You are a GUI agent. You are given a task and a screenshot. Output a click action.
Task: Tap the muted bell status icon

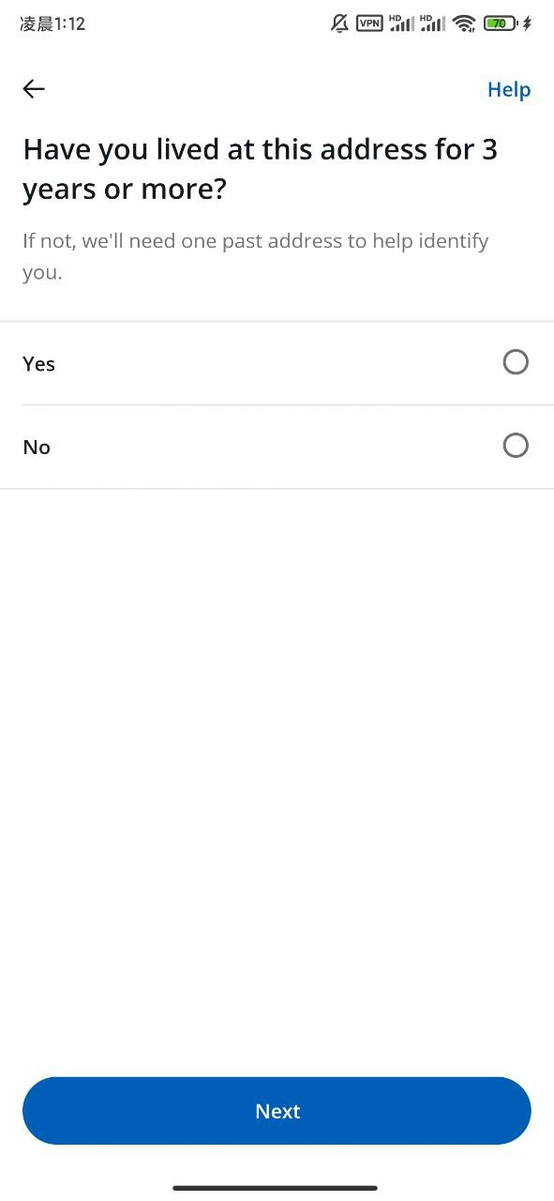click(x=340, y=23)
